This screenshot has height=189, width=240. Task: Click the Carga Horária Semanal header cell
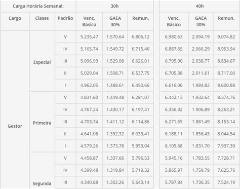[38, 6]
